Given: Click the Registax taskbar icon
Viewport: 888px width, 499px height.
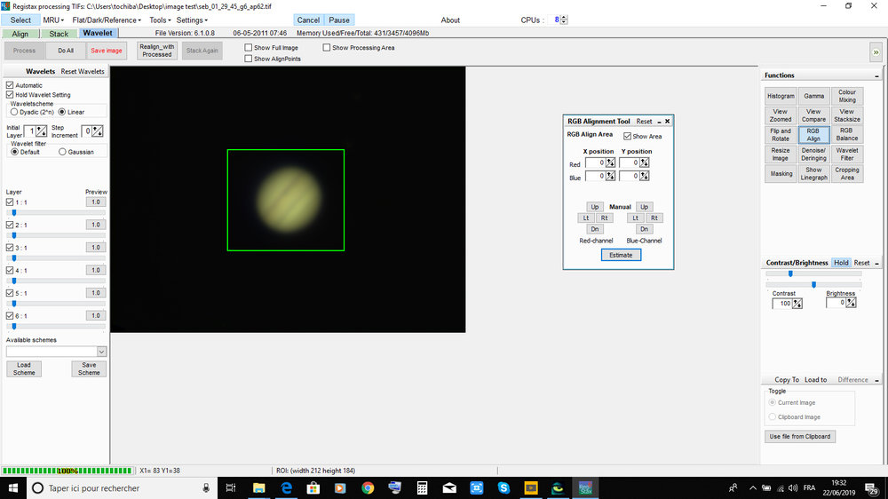Looking at the screenshot, I should coord(585,487).
